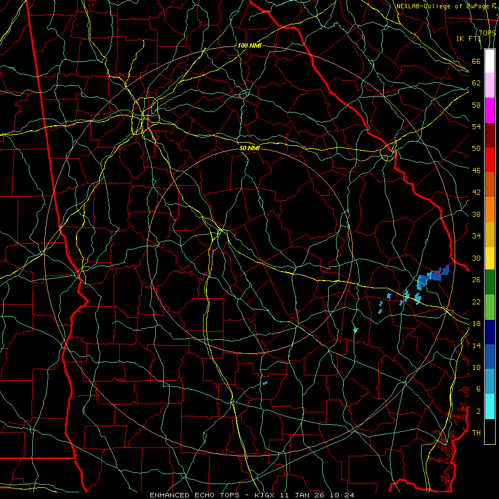
Task: Click the 50 NMI range ring label
Action: [x=249, y=148]
